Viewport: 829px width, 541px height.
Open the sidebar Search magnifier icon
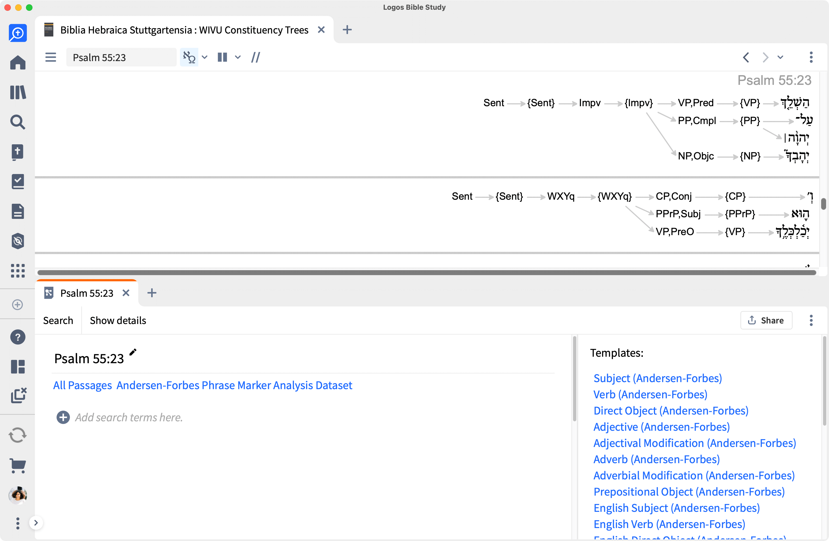tap(18, 122)
